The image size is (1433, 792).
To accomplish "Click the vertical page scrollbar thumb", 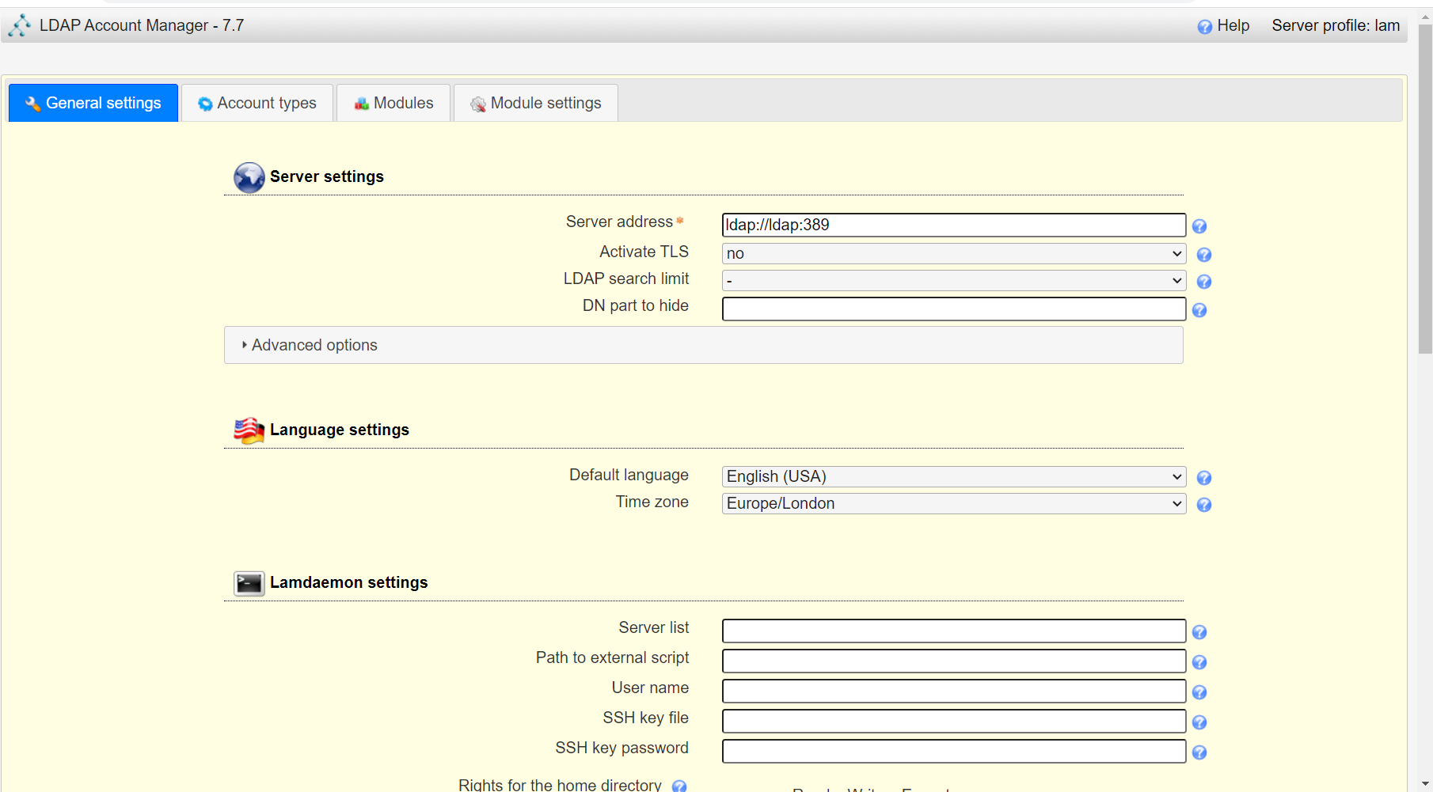I will [x=1425, y=188].
